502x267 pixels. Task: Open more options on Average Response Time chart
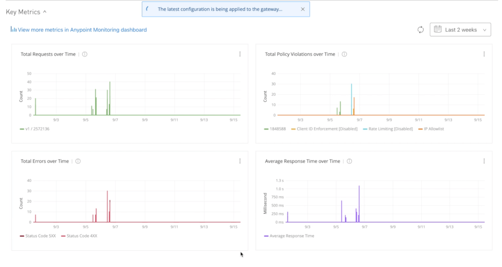484,161
